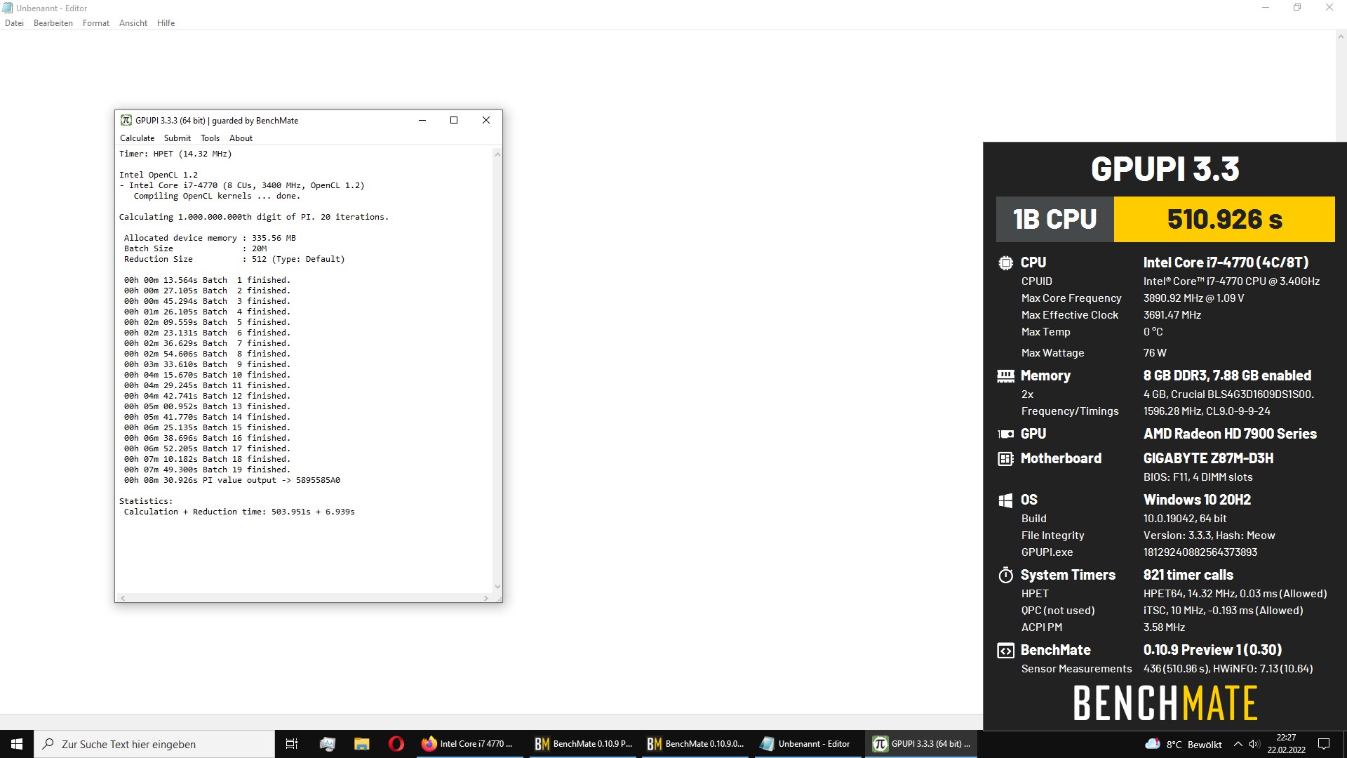This screenshot has height=758, width=1347.
Task: Click the GPUPI horizontal scrollbar left arrow
Action: pos(123,598)
